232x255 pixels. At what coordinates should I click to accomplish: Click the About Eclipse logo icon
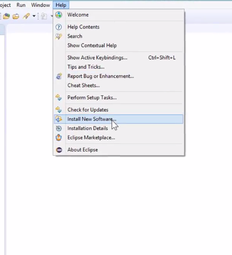[59, 150]
